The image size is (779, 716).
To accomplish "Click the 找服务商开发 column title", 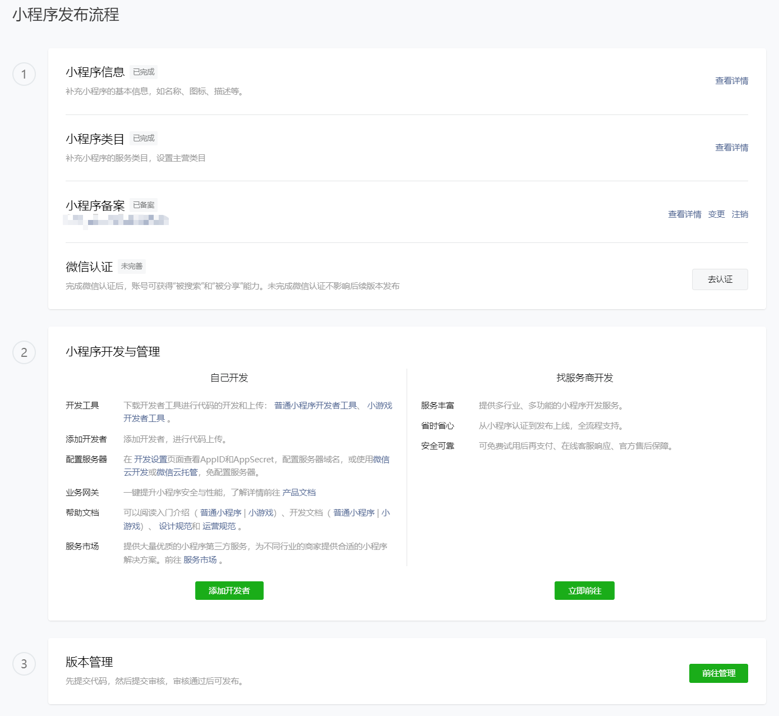I will [584, 378].
